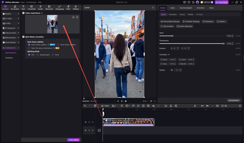Image resolution: width=244 pixels, height=143 pixels.
Task: Remove imported video with trash icon
Action: tap(77, 17)
